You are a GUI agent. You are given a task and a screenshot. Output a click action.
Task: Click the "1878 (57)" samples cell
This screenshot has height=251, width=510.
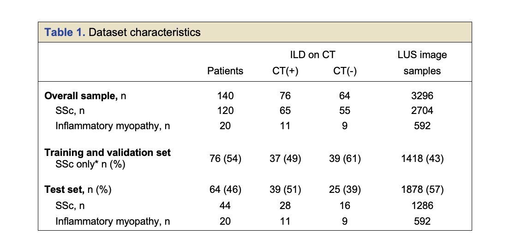tap(422, 190)
